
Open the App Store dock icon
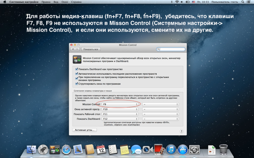[182, 149]
